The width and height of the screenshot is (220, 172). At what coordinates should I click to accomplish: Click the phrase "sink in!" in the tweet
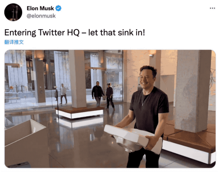(x=131, y=33)
